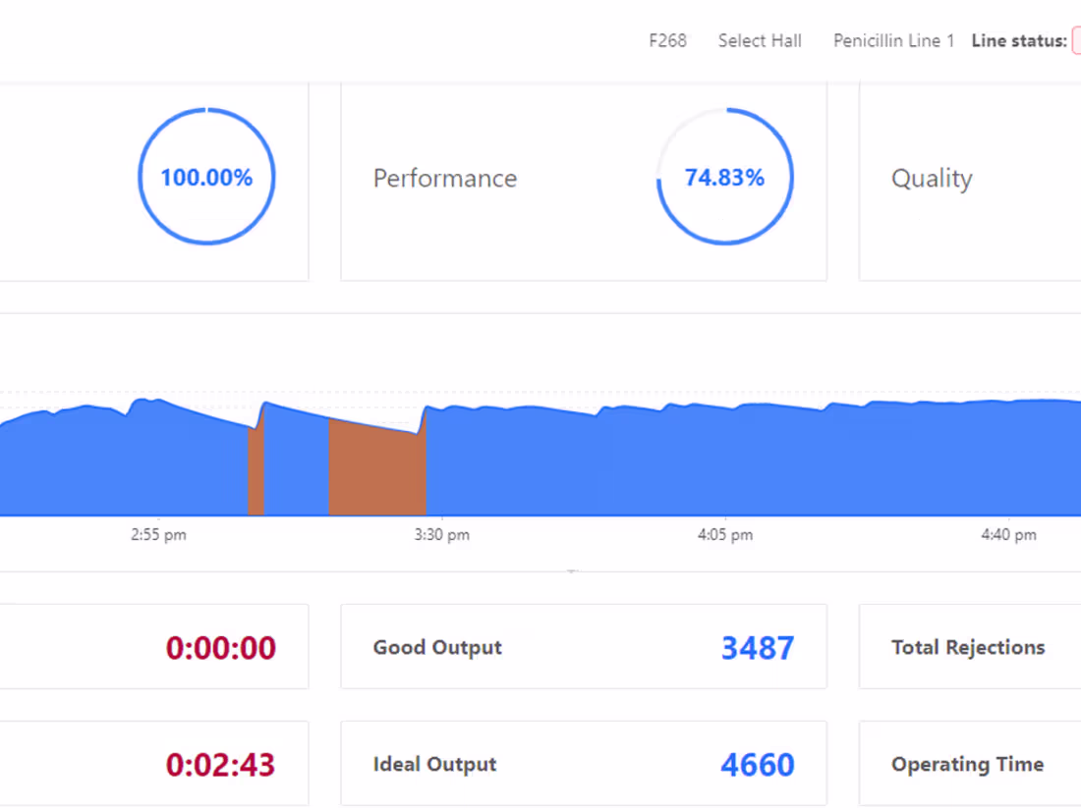This screenshot has width=1081, height=810.
Task: Select the F268 factory label
Action: point(667,40)
